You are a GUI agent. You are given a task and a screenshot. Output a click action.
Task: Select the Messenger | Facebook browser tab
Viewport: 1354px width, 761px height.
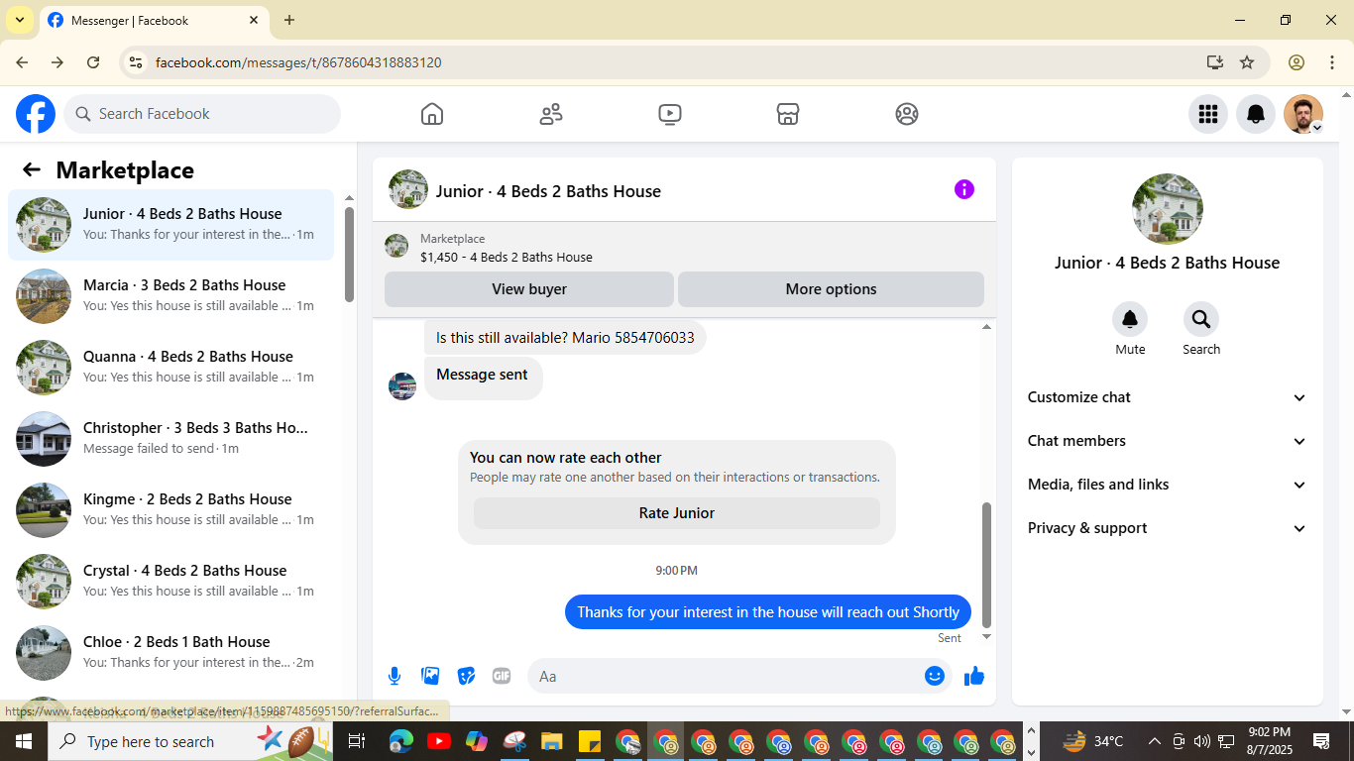click(x=154, y=20)
